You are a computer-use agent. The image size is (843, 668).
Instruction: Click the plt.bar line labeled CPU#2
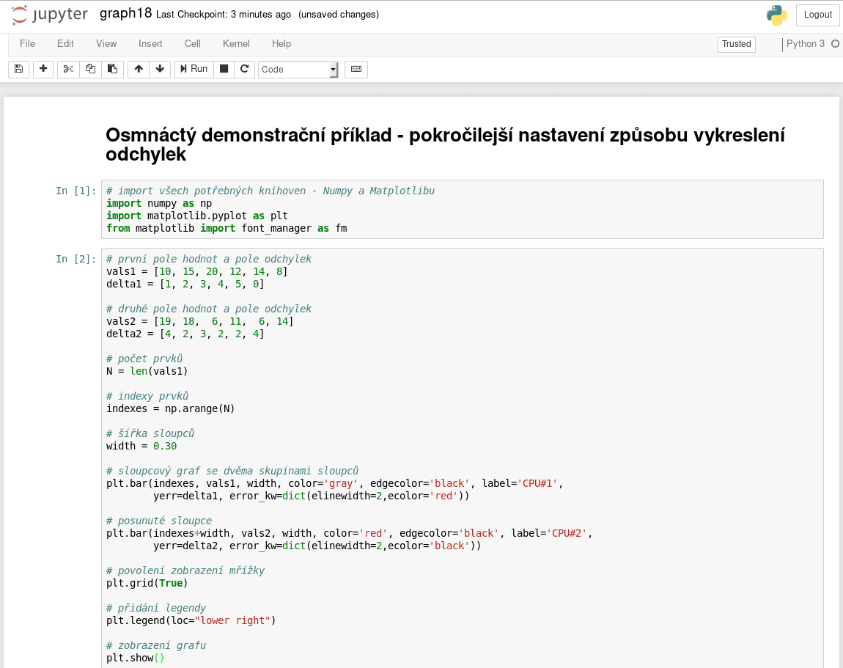pos(350,534)
